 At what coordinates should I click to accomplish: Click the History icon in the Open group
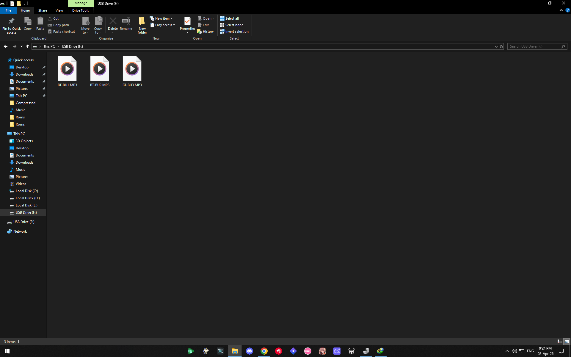click(x=206, y=31)
